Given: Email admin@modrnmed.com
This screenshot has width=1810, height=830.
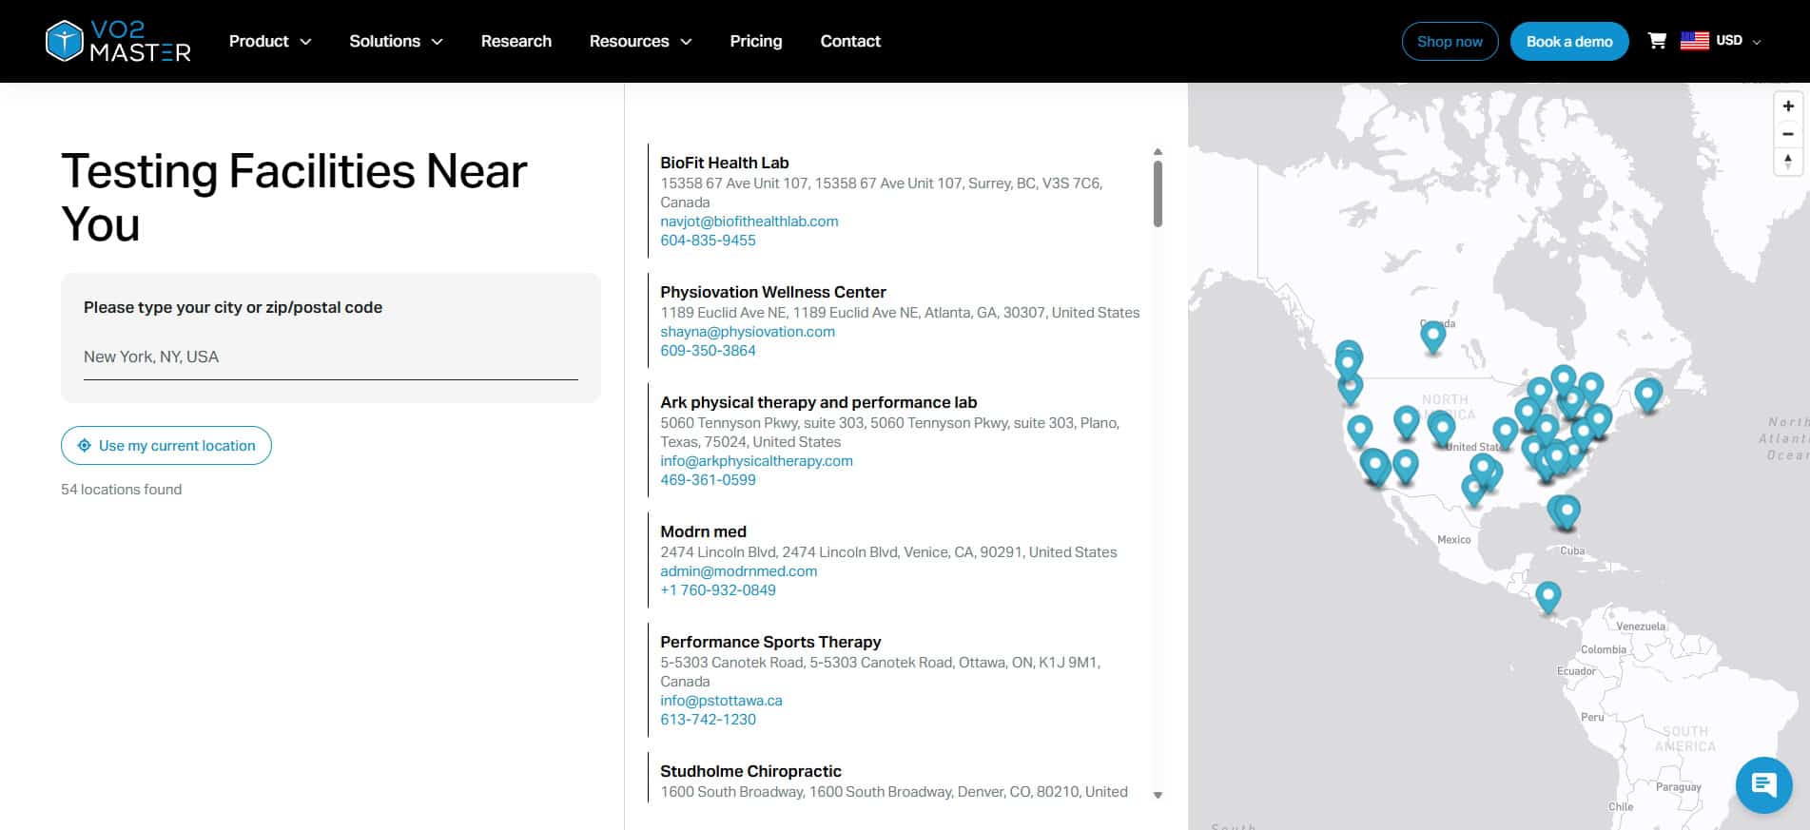Looking at the screenshot, I should click(x=739, y=570).
